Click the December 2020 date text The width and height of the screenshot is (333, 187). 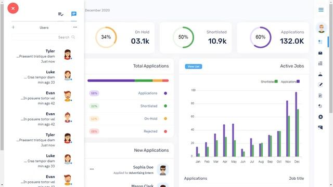[97, 10]
